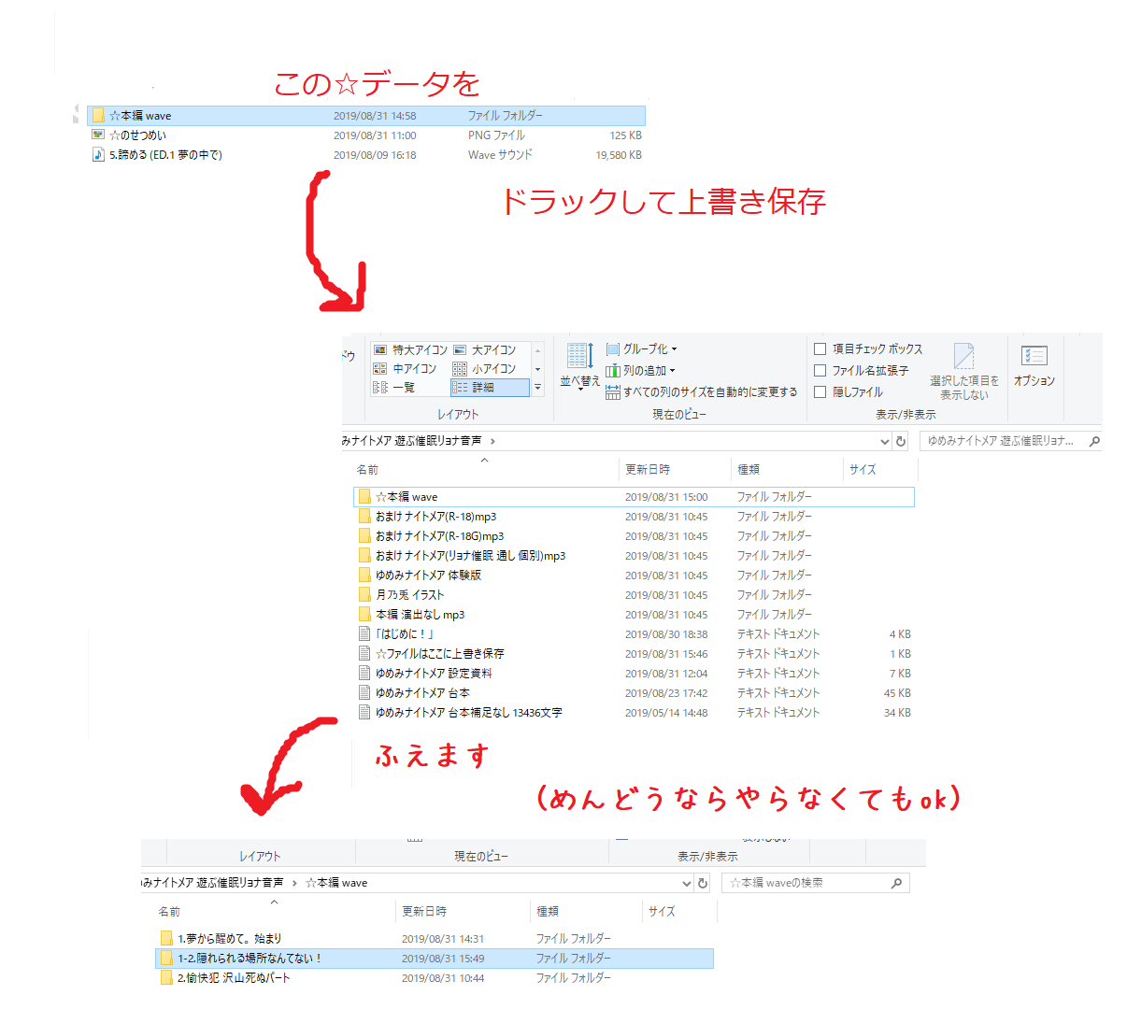
Task: Click 選択した項目を表示しない button
Action: pos(964,371)
